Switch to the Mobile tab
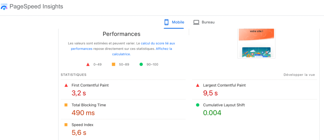Screen dimensions: 324x140 click(174, 22)
